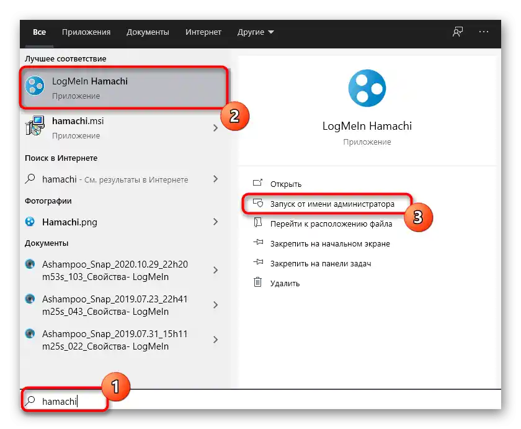Click the large LogMeIn Hamachi logo icon
Viewport: 521px width, 429px height.
click(x=367, y=88)
